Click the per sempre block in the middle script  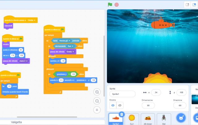(49, 35)
